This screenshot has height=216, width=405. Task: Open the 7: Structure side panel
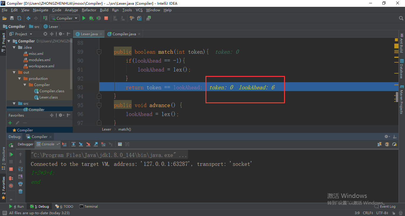coord(4,158)
